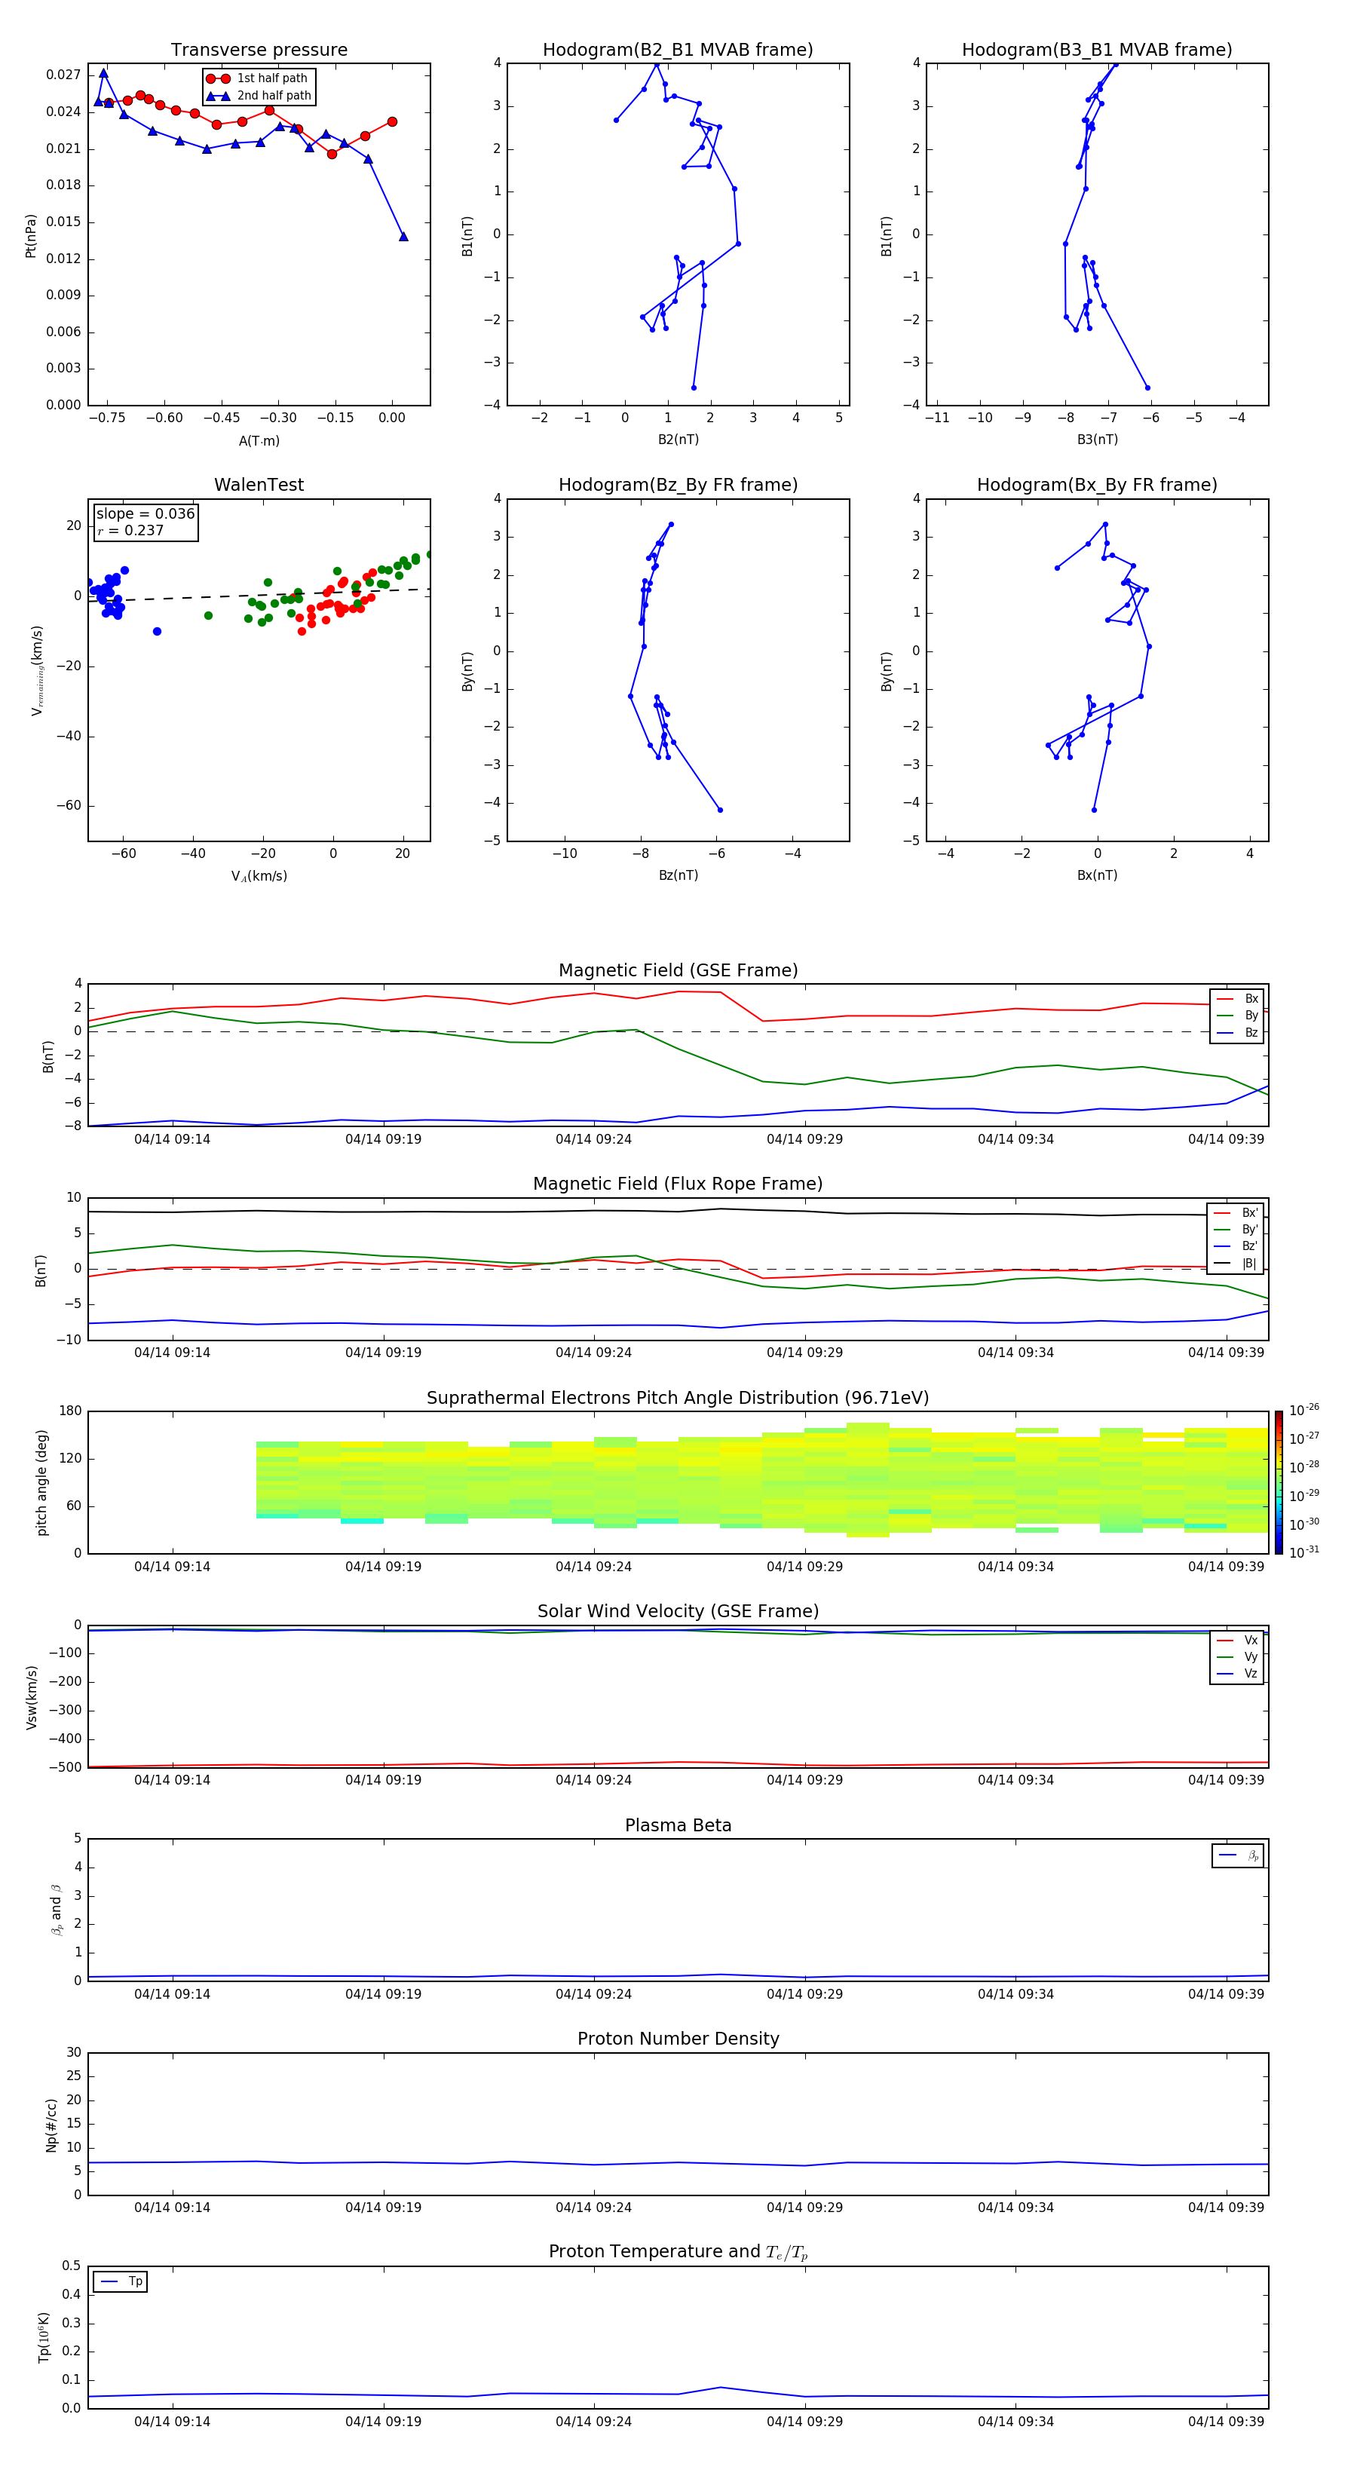Click '|B|' in Flux Rope legend
Viewport: 1357px width, 2488px height.
point(1250,1264)
